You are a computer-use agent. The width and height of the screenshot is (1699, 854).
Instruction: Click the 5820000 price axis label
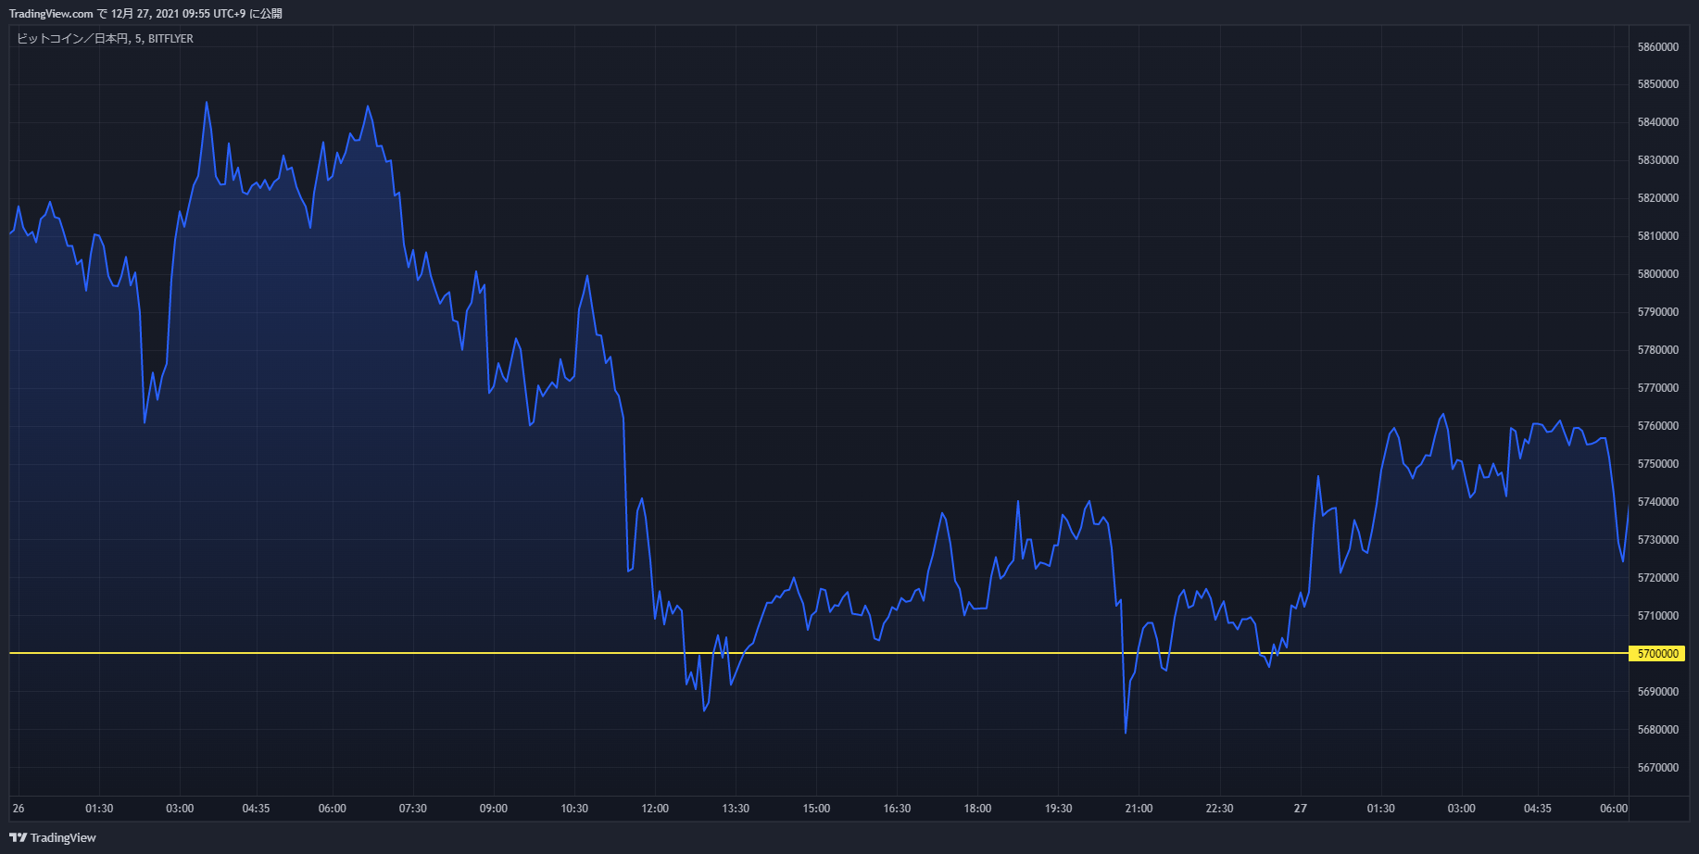[1657, 198]
